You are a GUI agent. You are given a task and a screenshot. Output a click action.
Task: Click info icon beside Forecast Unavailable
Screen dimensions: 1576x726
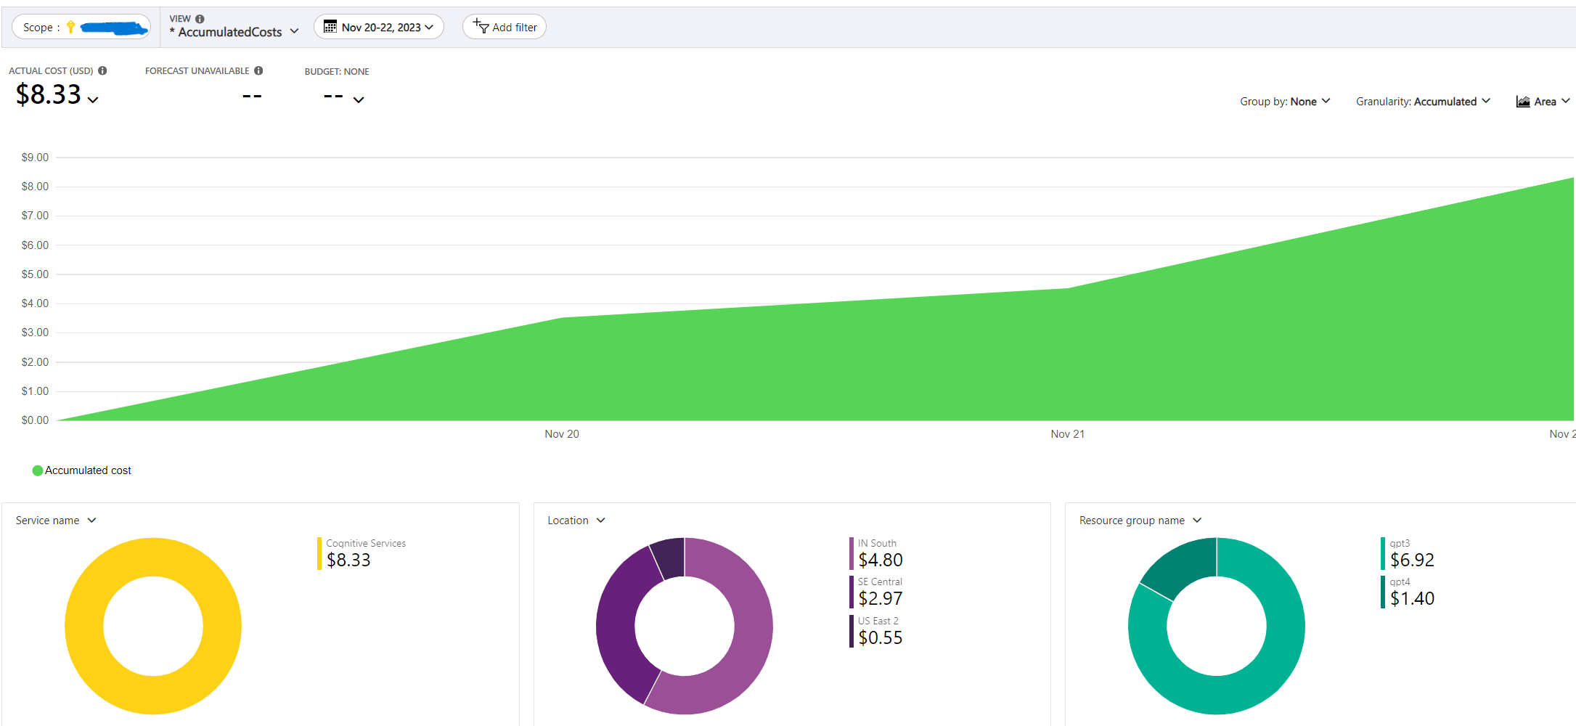tap(258, 70)
